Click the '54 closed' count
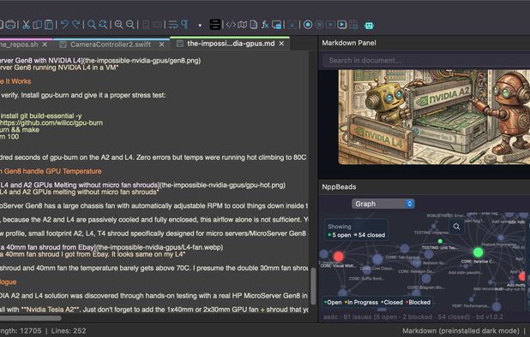The height and width of the screenshot is (337, 530). click(371, 235)
